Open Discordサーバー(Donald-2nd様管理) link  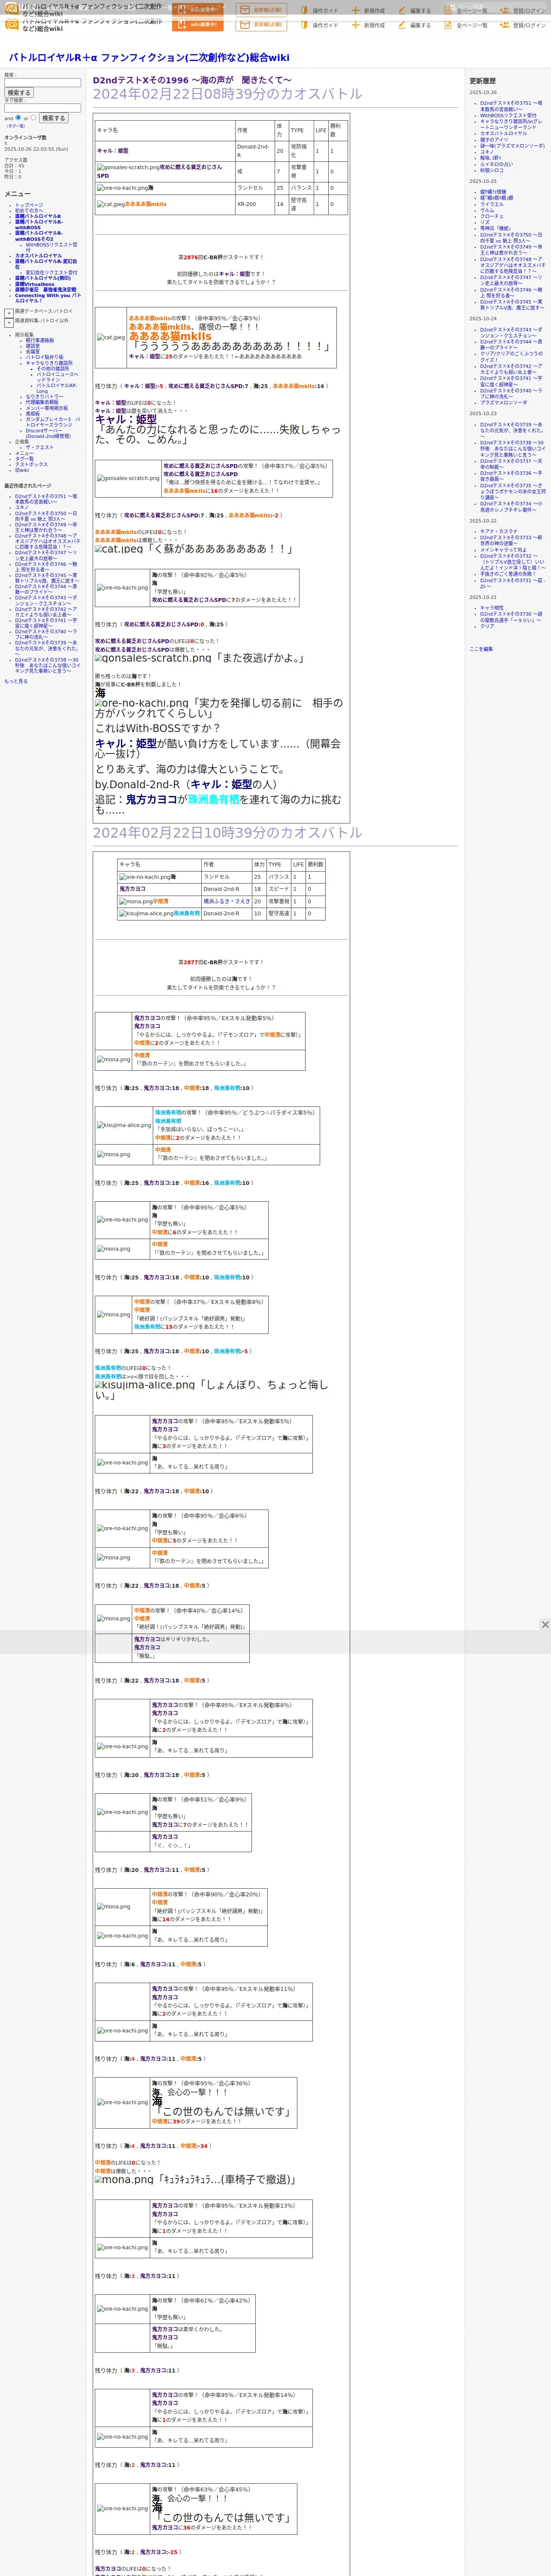(x=48, y=434)
